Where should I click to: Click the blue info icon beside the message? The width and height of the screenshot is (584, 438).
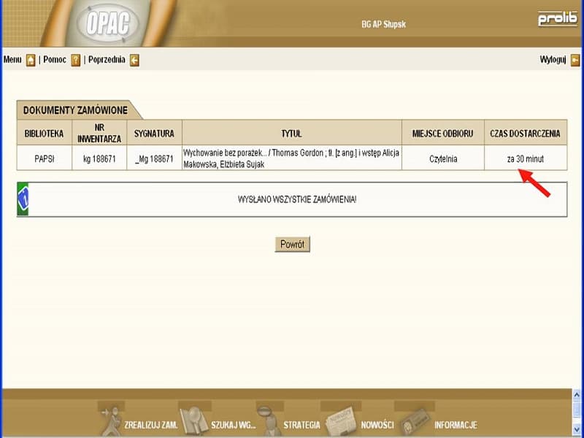(x=23, y=199)
